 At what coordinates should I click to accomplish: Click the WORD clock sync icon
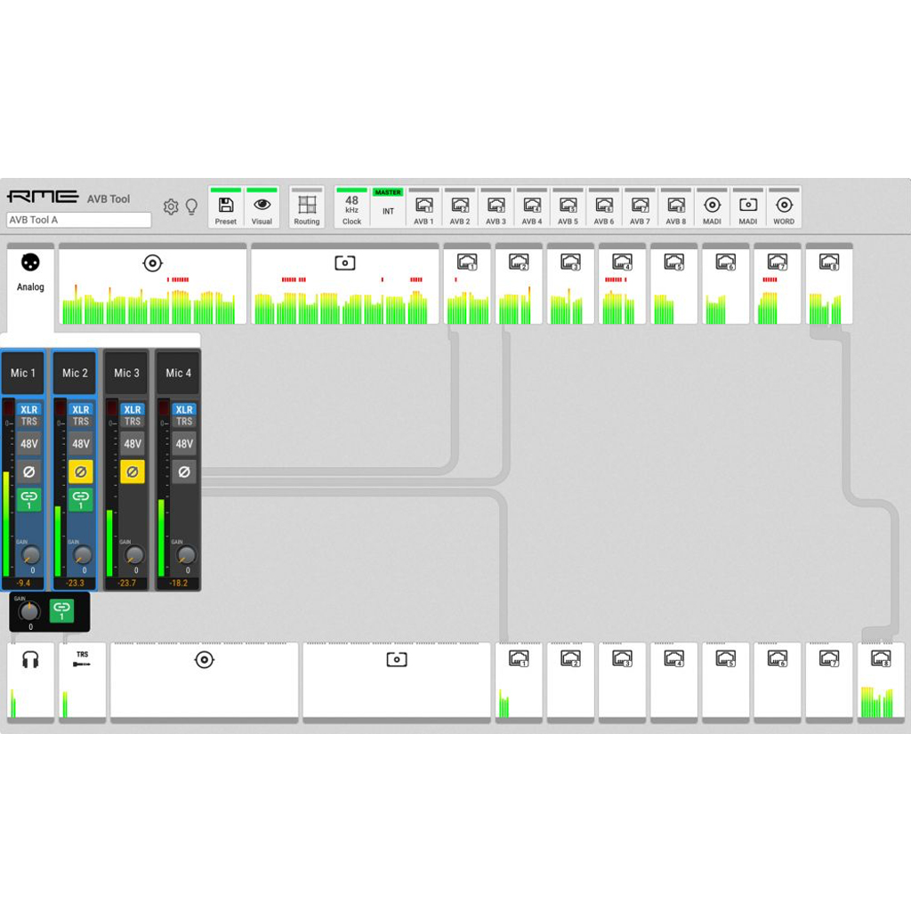point(783,206)
